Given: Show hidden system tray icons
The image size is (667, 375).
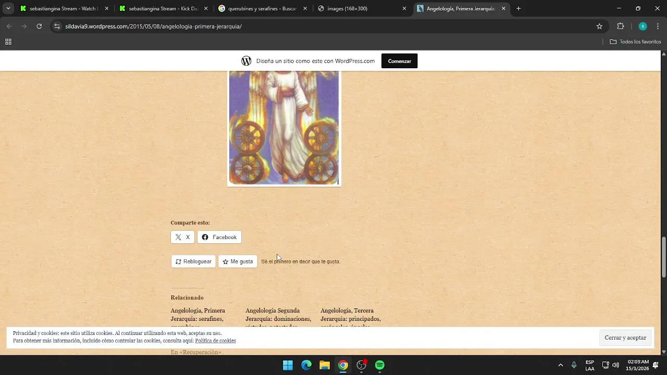Looking at the screenshot, I should tap(560, 365).
